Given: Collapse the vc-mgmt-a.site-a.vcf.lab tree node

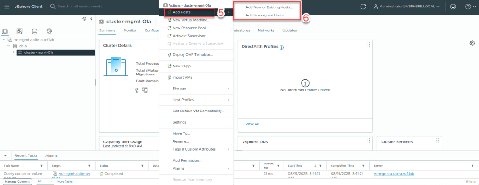Looking at the screenshot, I should click(x=3, y=40).
